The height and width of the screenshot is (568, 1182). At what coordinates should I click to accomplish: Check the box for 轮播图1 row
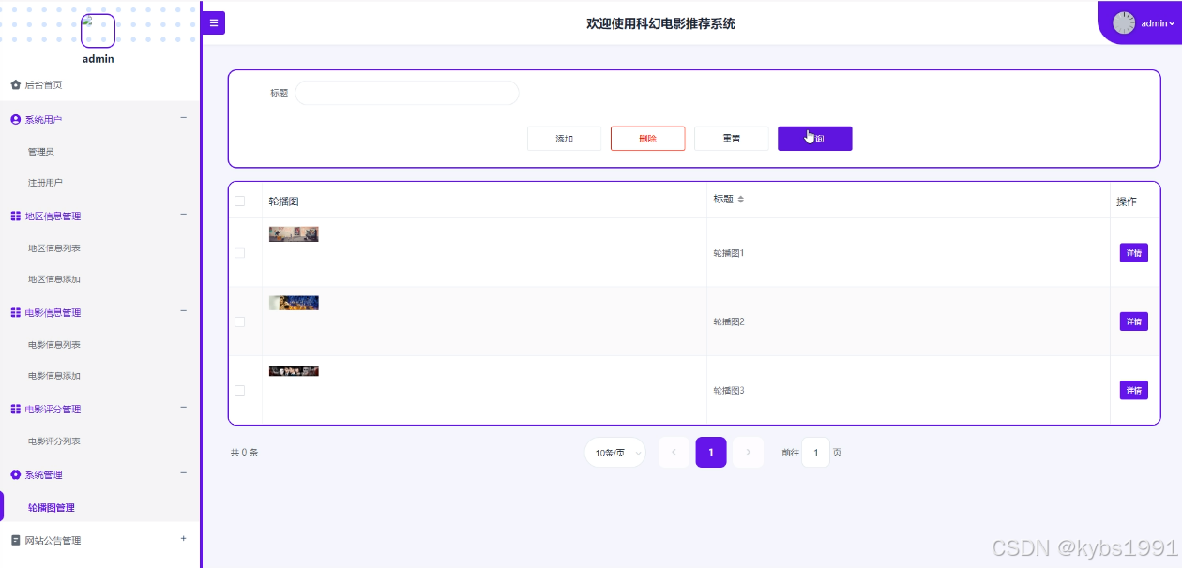pos(239,253)
